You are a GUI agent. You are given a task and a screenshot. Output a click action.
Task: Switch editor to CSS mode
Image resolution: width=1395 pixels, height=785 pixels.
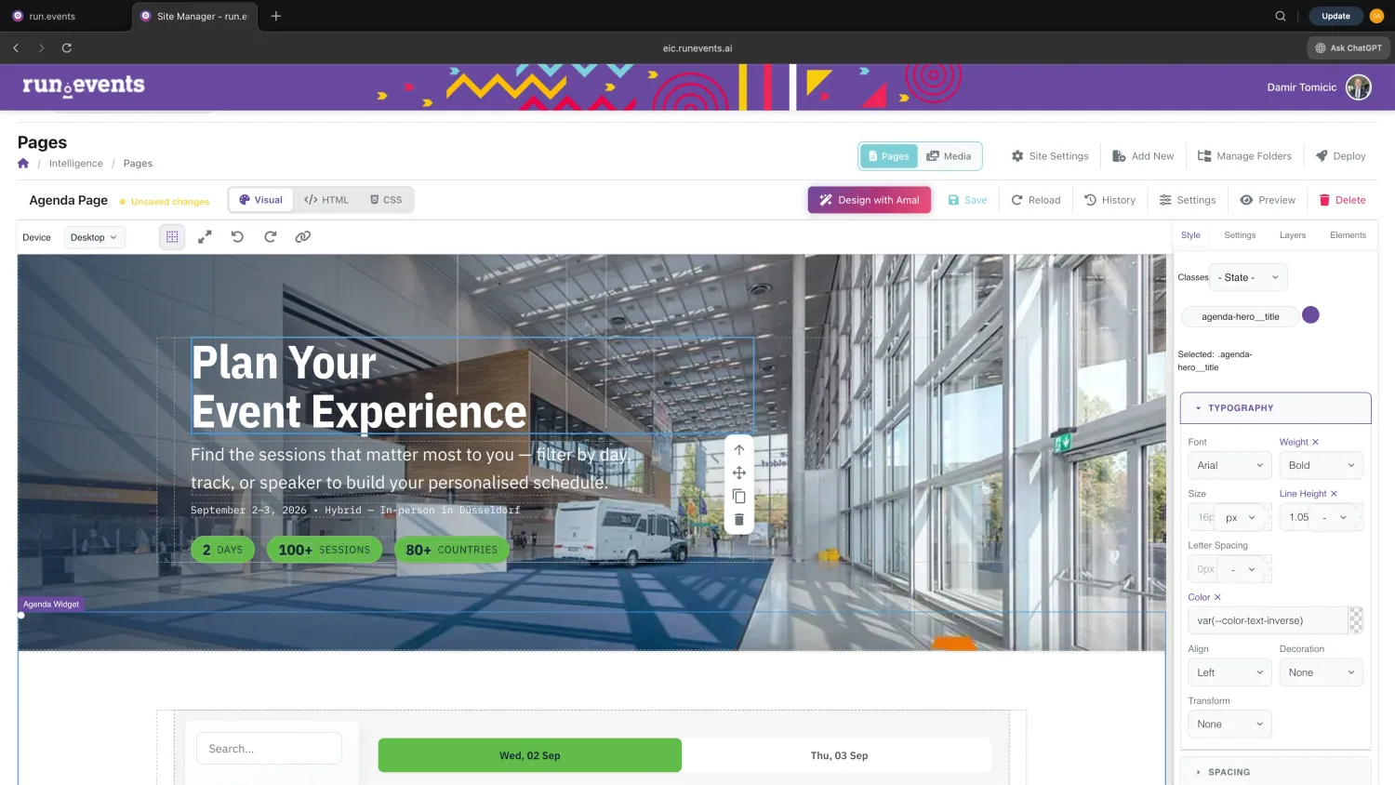[386, 200]
